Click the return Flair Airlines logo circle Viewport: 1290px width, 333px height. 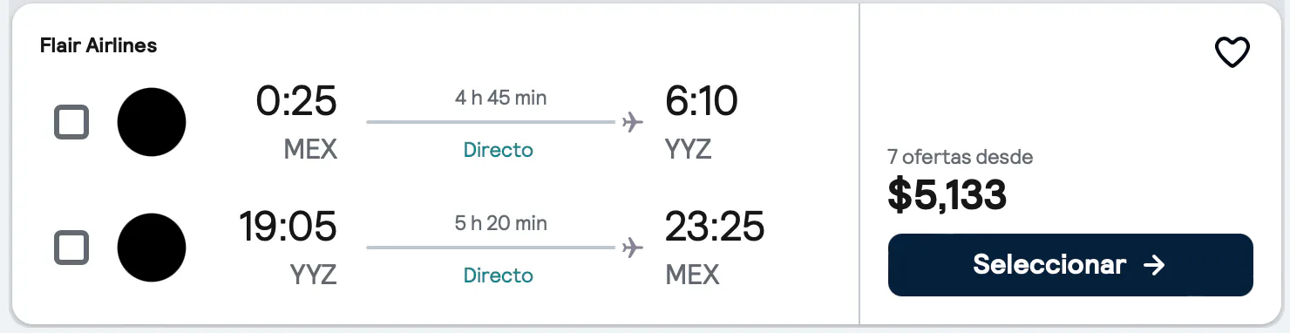pyautogui.click(x=152, y=248)
